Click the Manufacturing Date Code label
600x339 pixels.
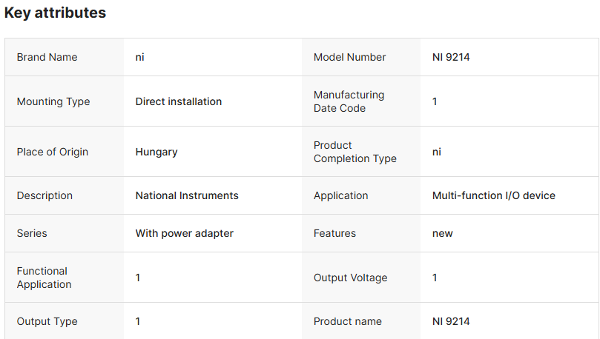click(349, 101)
